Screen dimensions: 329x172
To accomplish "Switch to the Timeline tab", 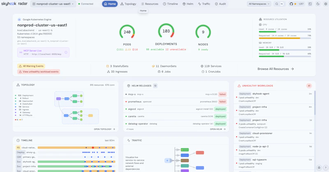I will click(170, 4).
